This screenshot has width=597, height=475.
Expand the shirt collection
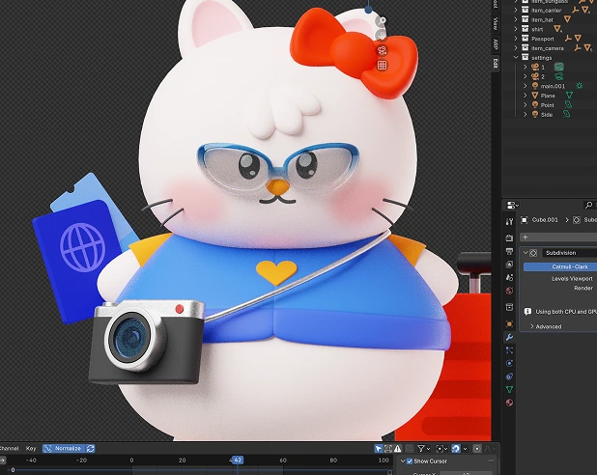click(x=516, y=29)
